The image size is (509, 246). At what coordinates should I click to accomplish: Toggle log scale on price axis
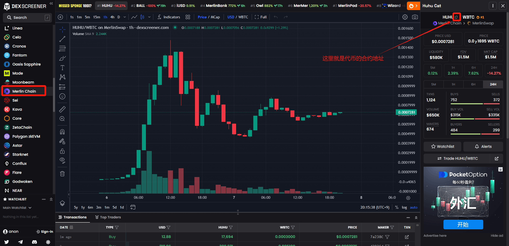(404, 207)
